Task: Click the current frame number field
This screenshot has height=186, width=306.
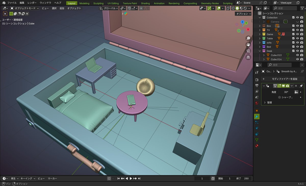Action: pyautogui.click(x=202, y=178)
